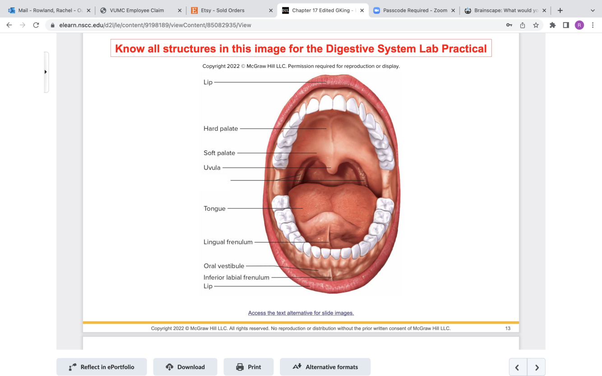Reload the current page

36,25
